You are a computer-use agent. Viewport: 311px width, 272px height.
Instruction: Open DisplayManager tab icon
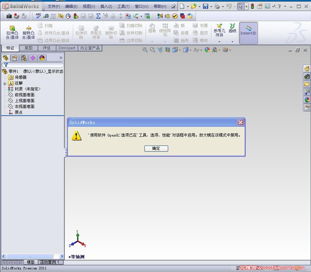tap(42, 58)
